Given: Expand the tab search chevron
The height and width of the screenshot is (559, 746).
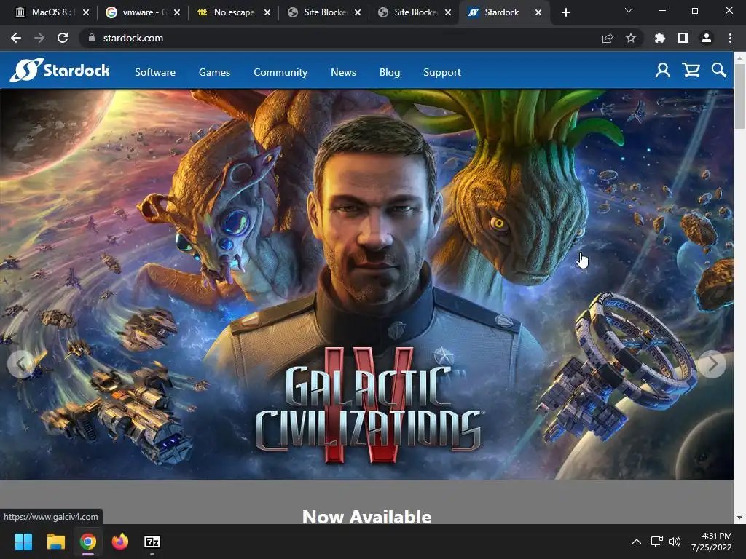Looking at the screenshot, I should coord(629,10).
